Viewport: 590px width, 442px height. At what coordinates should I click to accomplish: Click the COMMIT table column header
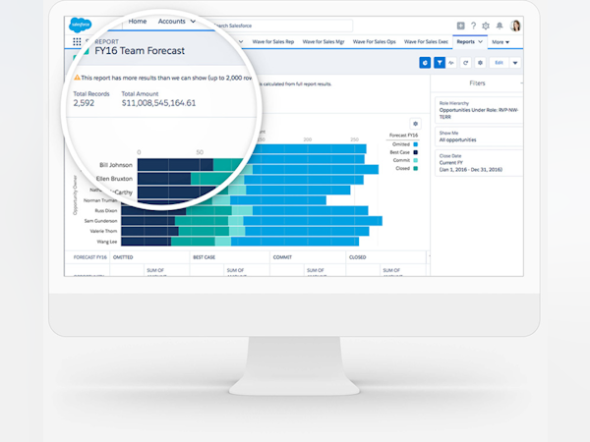[x=282, y=257]
